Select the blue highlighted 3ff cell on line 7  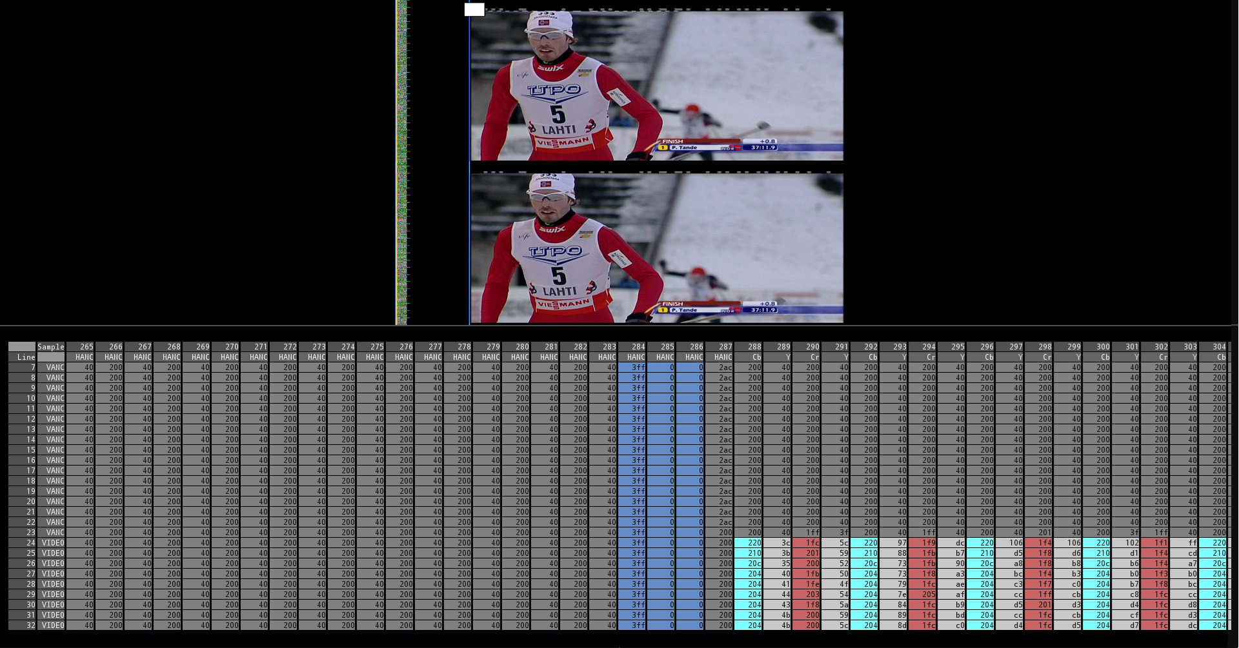[x=636, y=367]
